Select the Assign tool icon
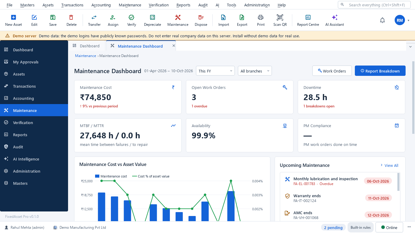Screen dimensions: 415x233 (113, 18)
